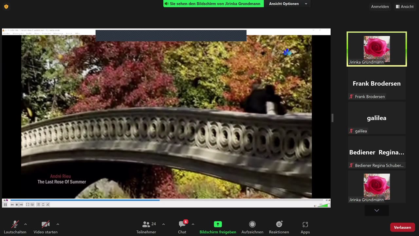
Task: Open the Apps panel
Action: tap(305, 227)
